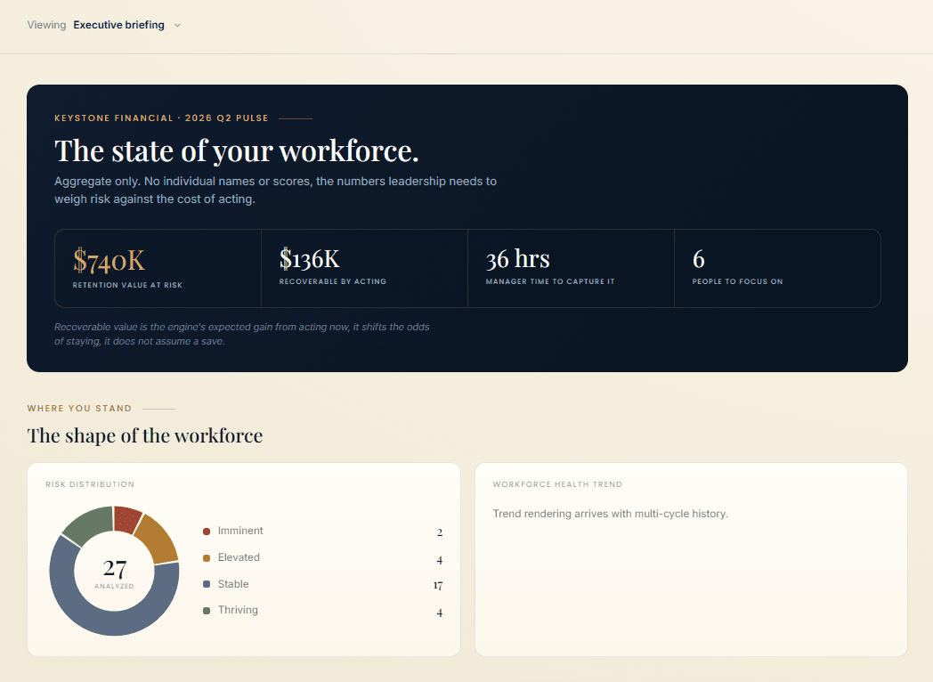Viewport: 933px width, 682px height.
Task: Click the green Thriving donut segment
Action: pyautogui.click(x=91, y=524)
